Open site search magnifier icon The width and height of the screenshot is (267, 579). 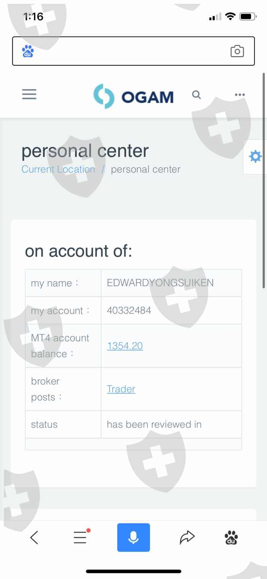(196, 95)
